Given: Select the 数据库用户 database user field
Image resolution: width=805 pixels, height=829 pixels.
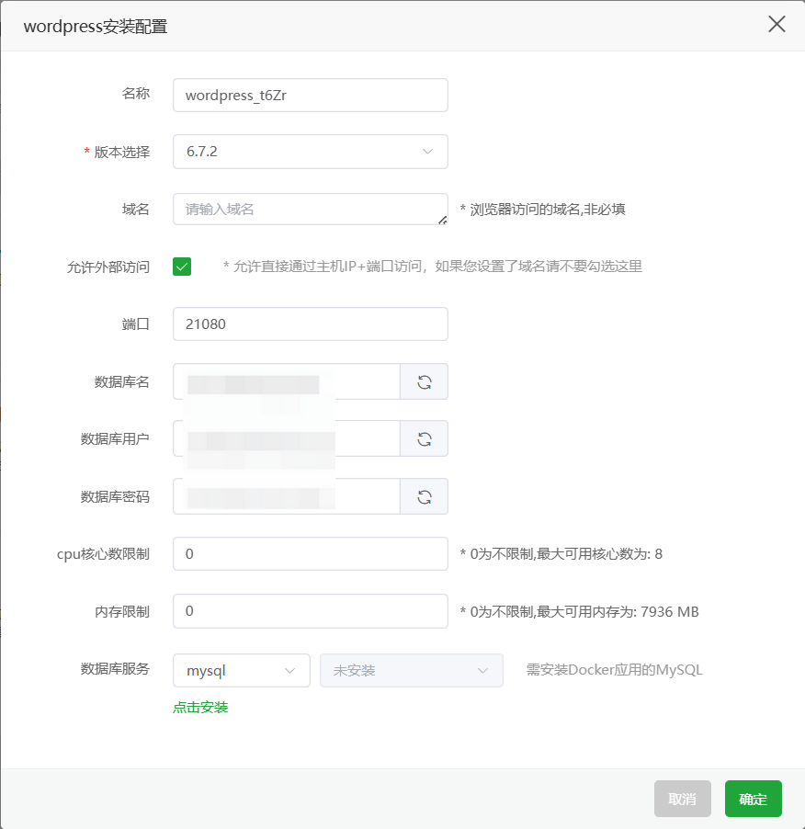Looking at the screenshot, I should 285,438.
